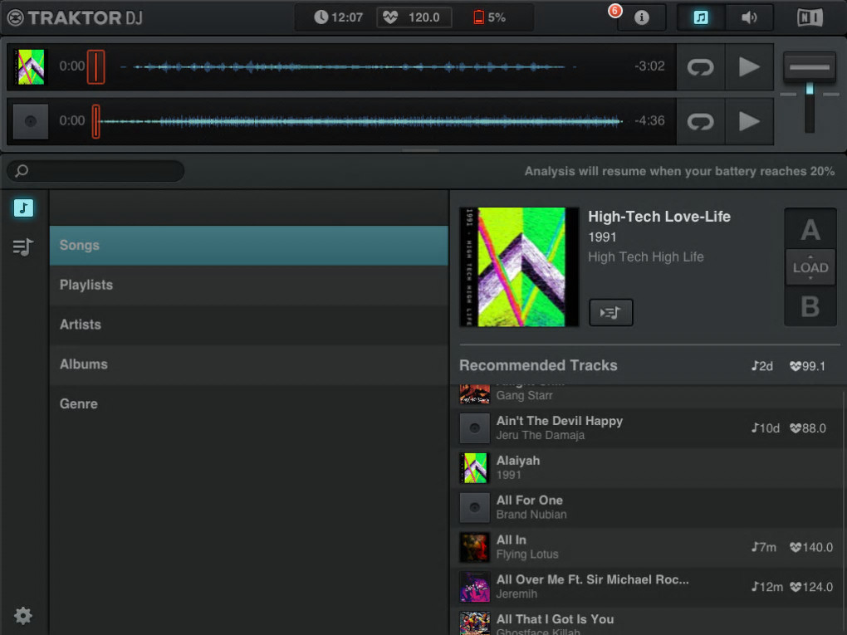847x635 pixels.
Task: Click the deck divider drag handle
Action: click(421, 149)
